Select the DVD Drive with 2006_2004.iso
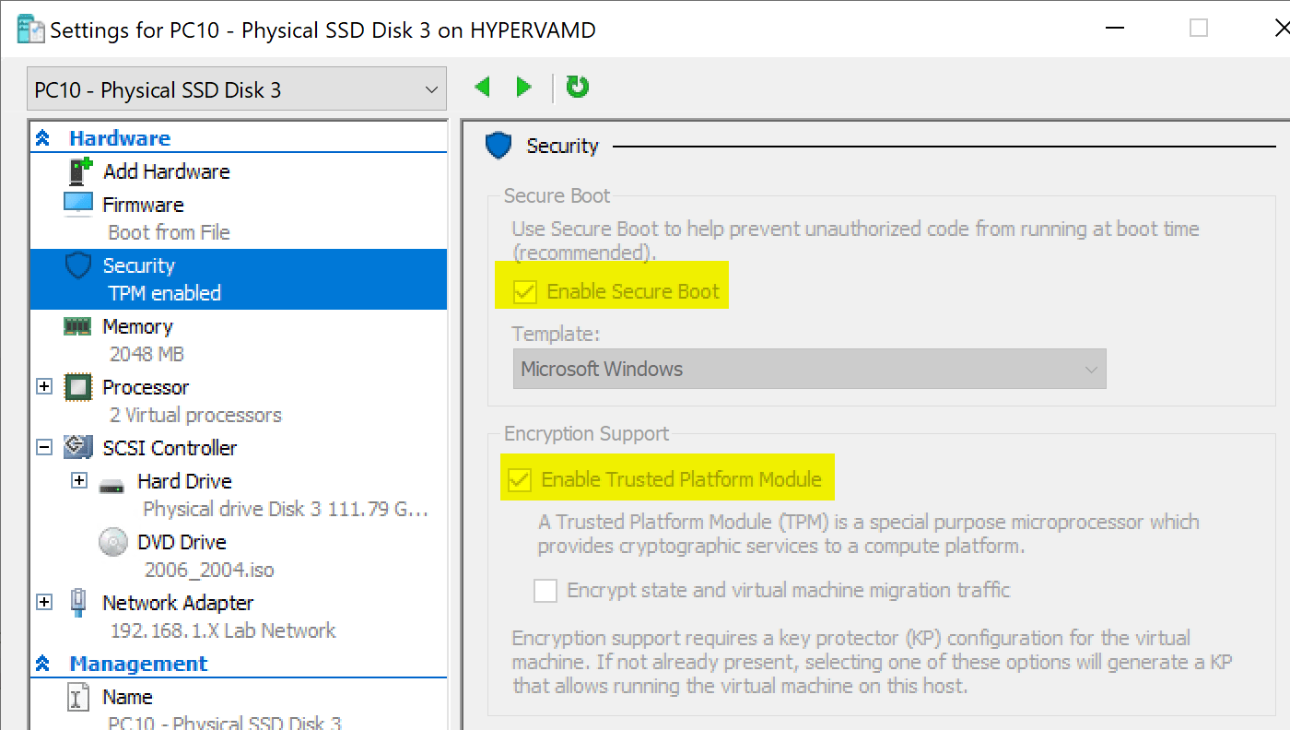This screenshot has height=730, width=1290. (x=112, y=542)
